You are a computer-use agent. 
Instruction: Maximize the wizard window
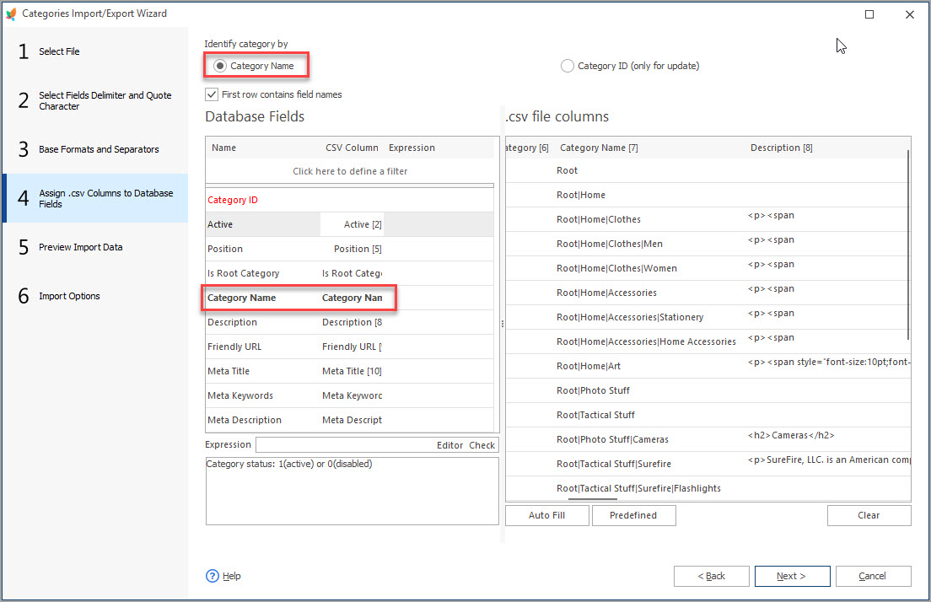coord(869,14)
